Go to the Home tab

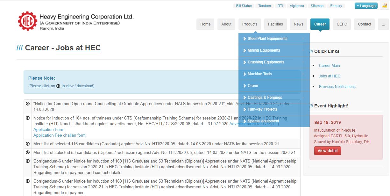coord(205,24)
